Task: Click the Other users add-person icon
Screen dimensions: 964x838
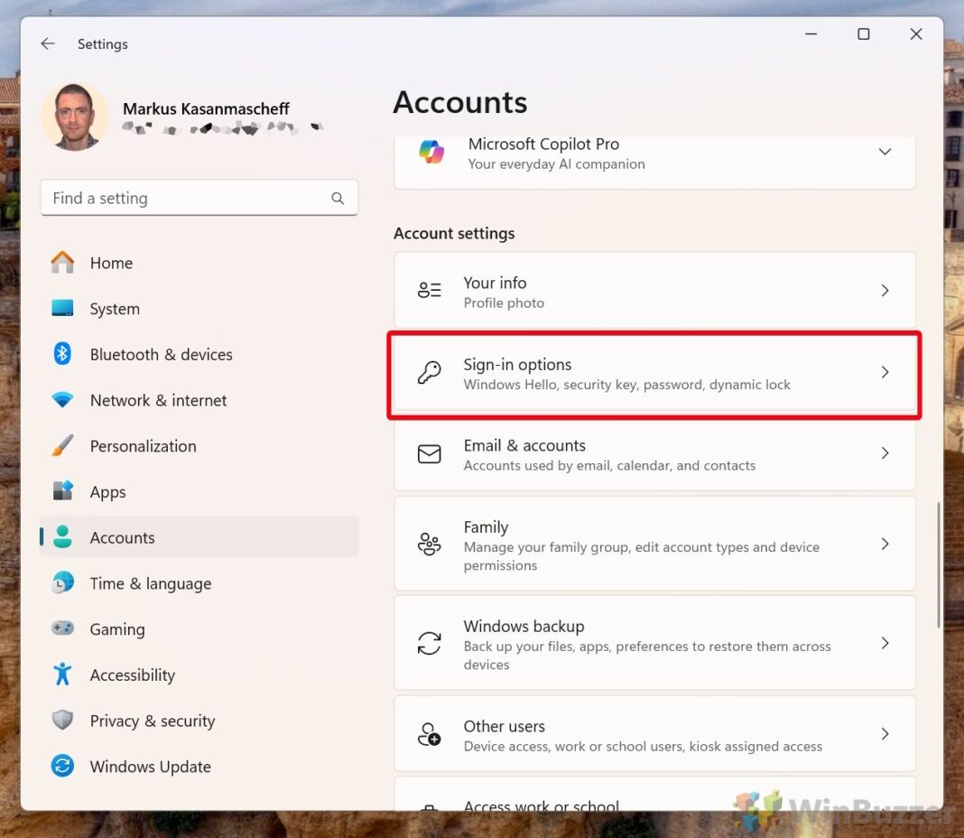Action: point(429,734)
